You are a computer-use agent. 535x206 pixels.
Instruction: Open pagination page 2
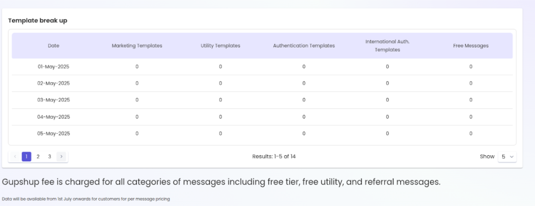click(x=38, y=157)
